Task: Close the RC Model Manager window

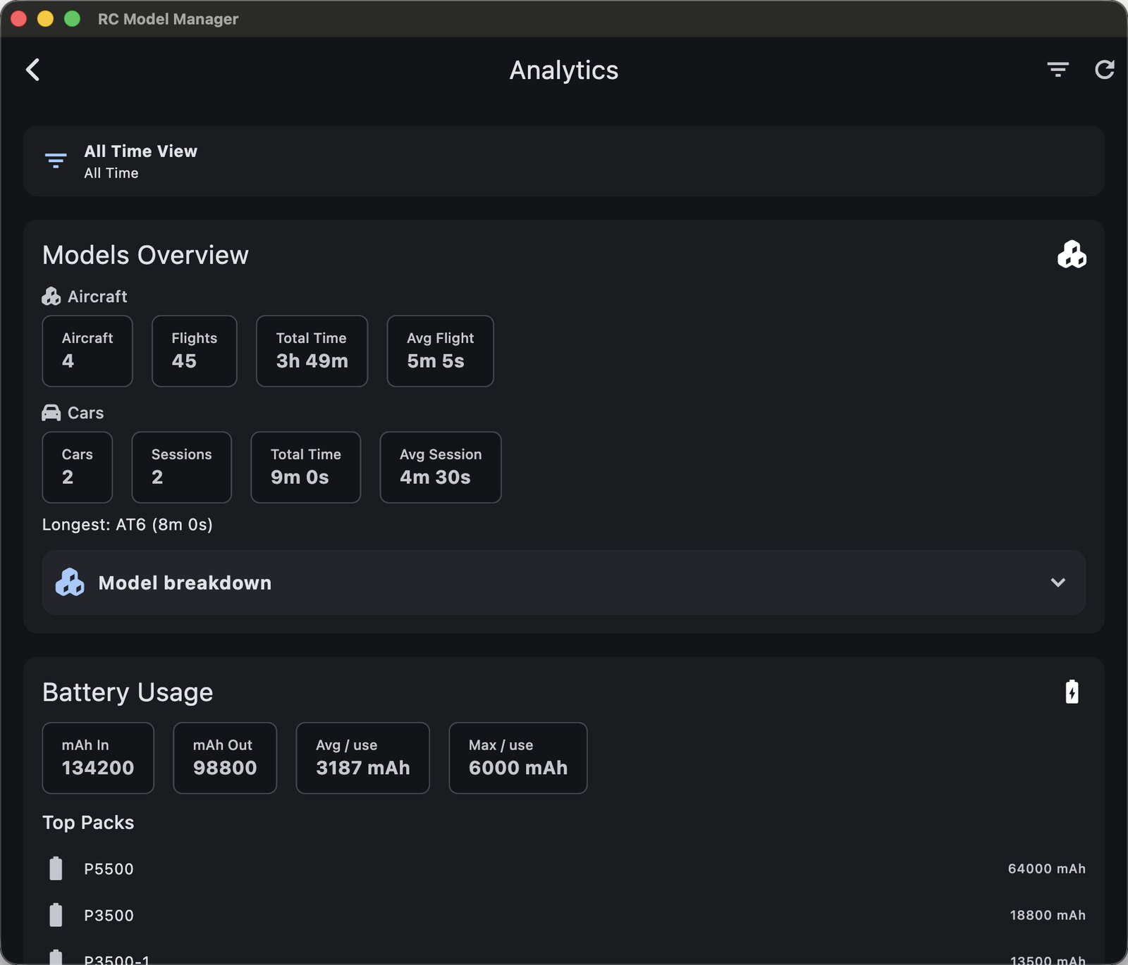Action: [x=19, y=19]
